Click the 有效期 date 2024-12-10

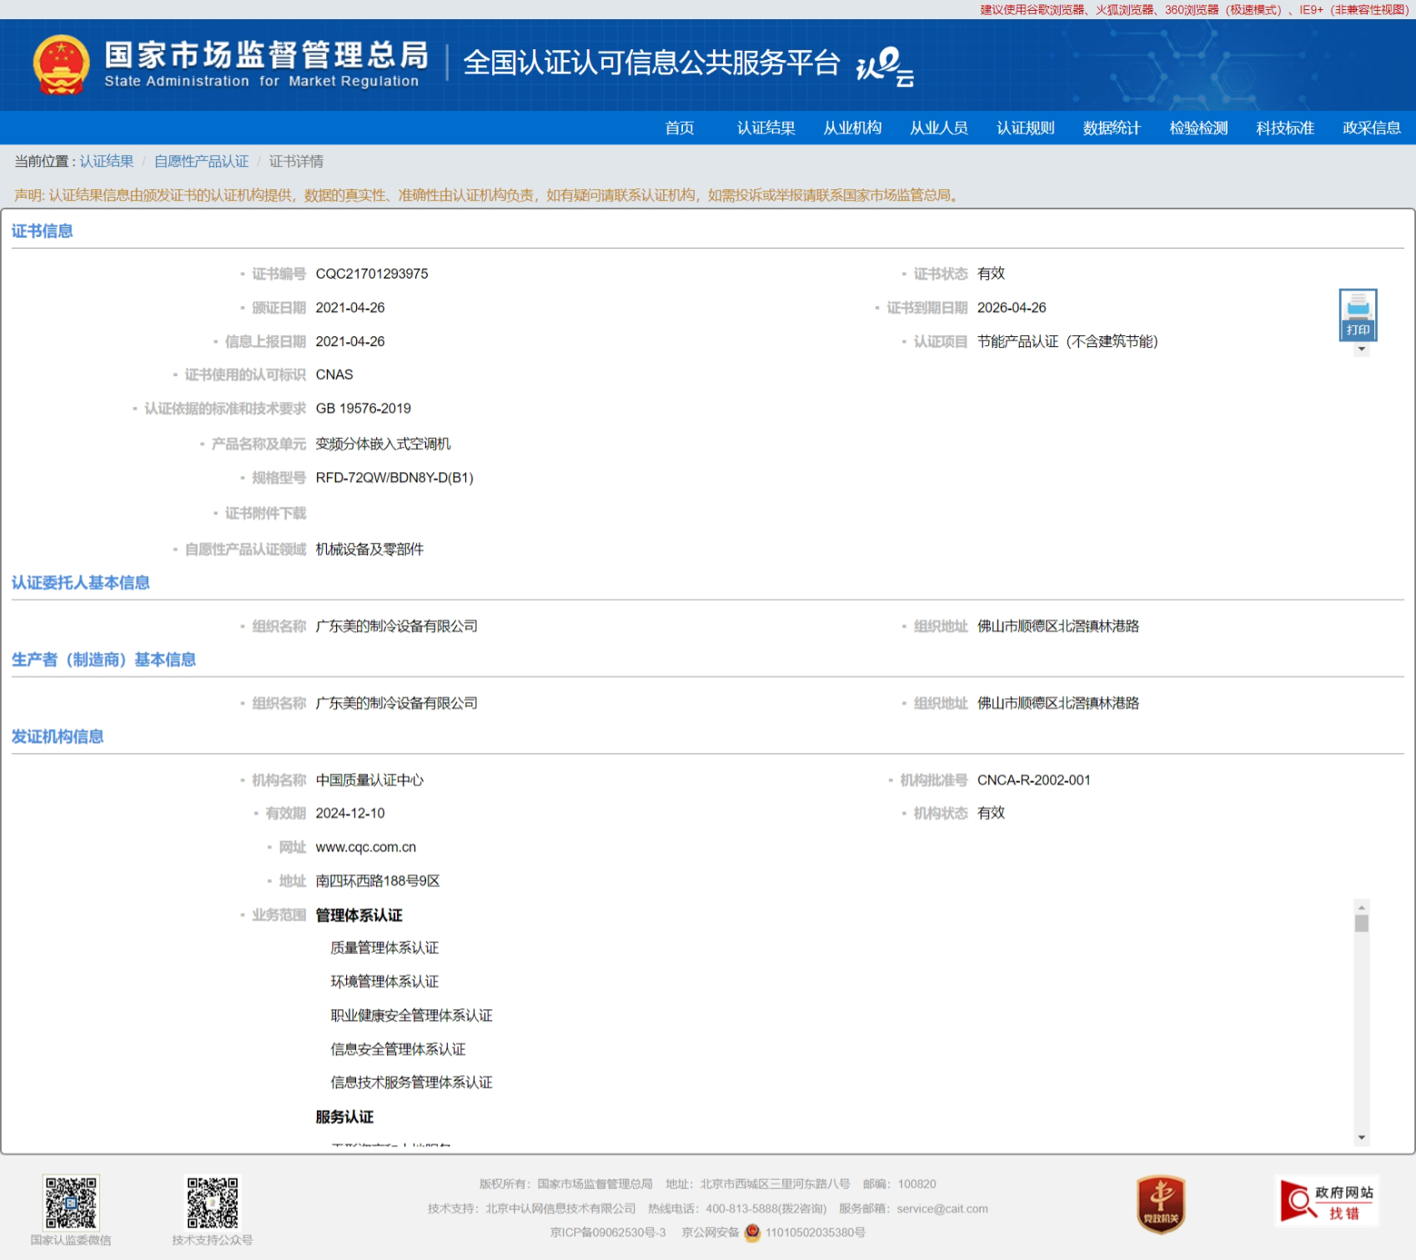(x=350, y=813)
